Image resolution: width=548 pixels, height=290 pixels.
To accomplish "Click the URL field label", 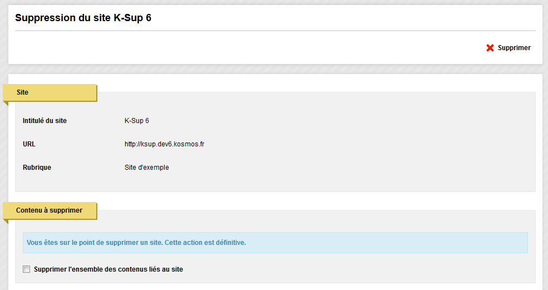I will tap(29, 144).
